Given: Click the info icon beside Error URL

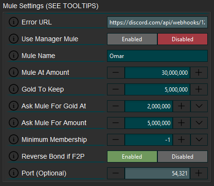Looking at the screenshot, I should (13, 22).
